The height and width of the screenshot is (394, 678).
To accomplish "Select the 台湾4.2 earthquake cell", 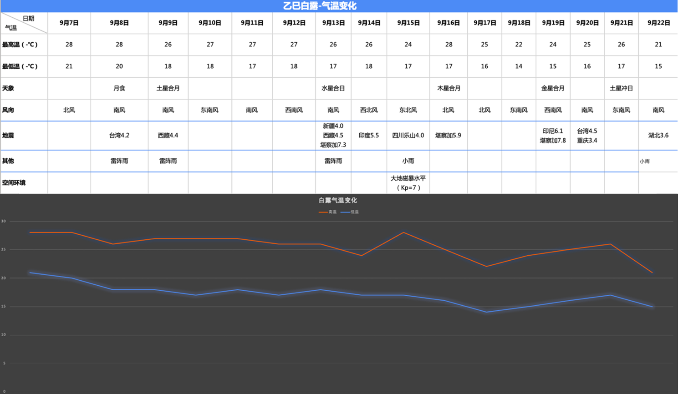I will point(119,136).
